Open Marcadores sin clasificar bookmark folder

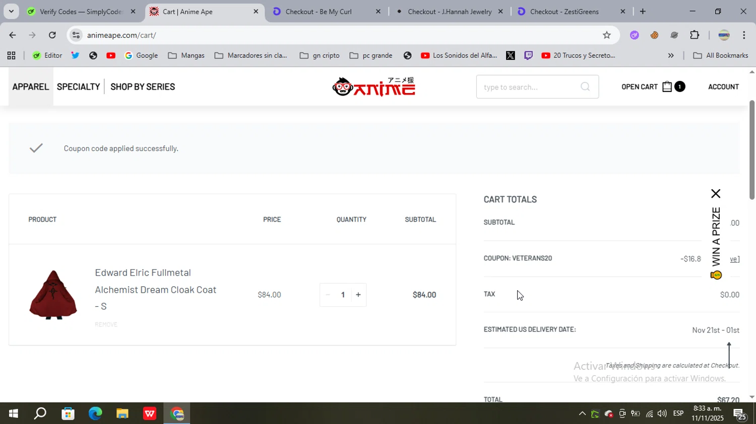[x=251, y=56]
